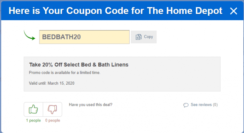
Task: Copy the coupon code with the Copy button
Action: pyautogui.click(x=144, y=37)
